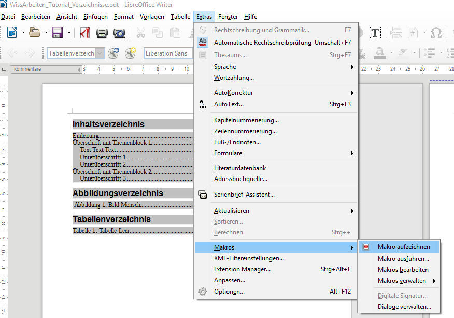Insert a text box with the T icon
The width and height of the screenshot is (454, 318).
[375, 33]
